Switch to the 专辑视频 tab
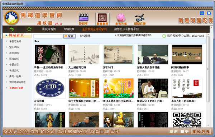The height and width of the screenshot is (137, 215). (x=69, y=29)
